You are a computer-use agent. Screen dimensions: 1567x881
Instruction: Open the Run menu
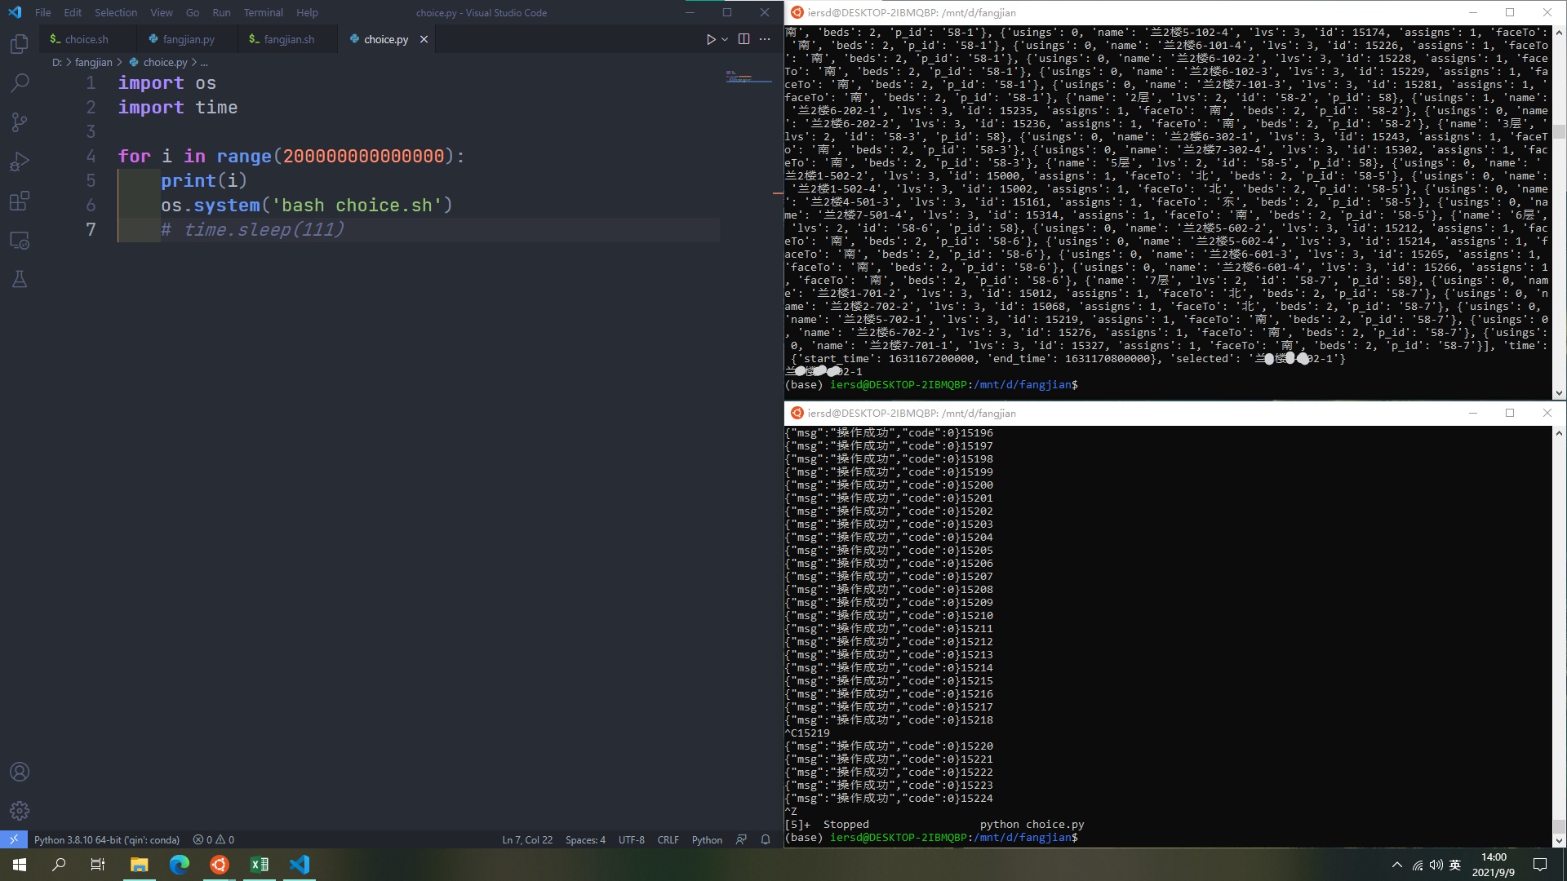click(221, 12)
